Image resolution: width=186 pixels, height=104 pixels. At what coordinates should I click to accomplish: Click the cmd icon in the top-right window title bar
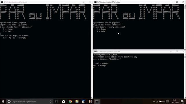[95, 2]
